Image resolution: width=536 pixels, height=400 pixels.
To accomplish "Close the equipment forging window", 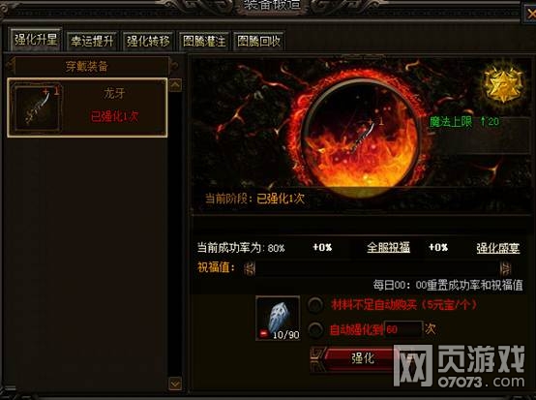I will [530, 14].
